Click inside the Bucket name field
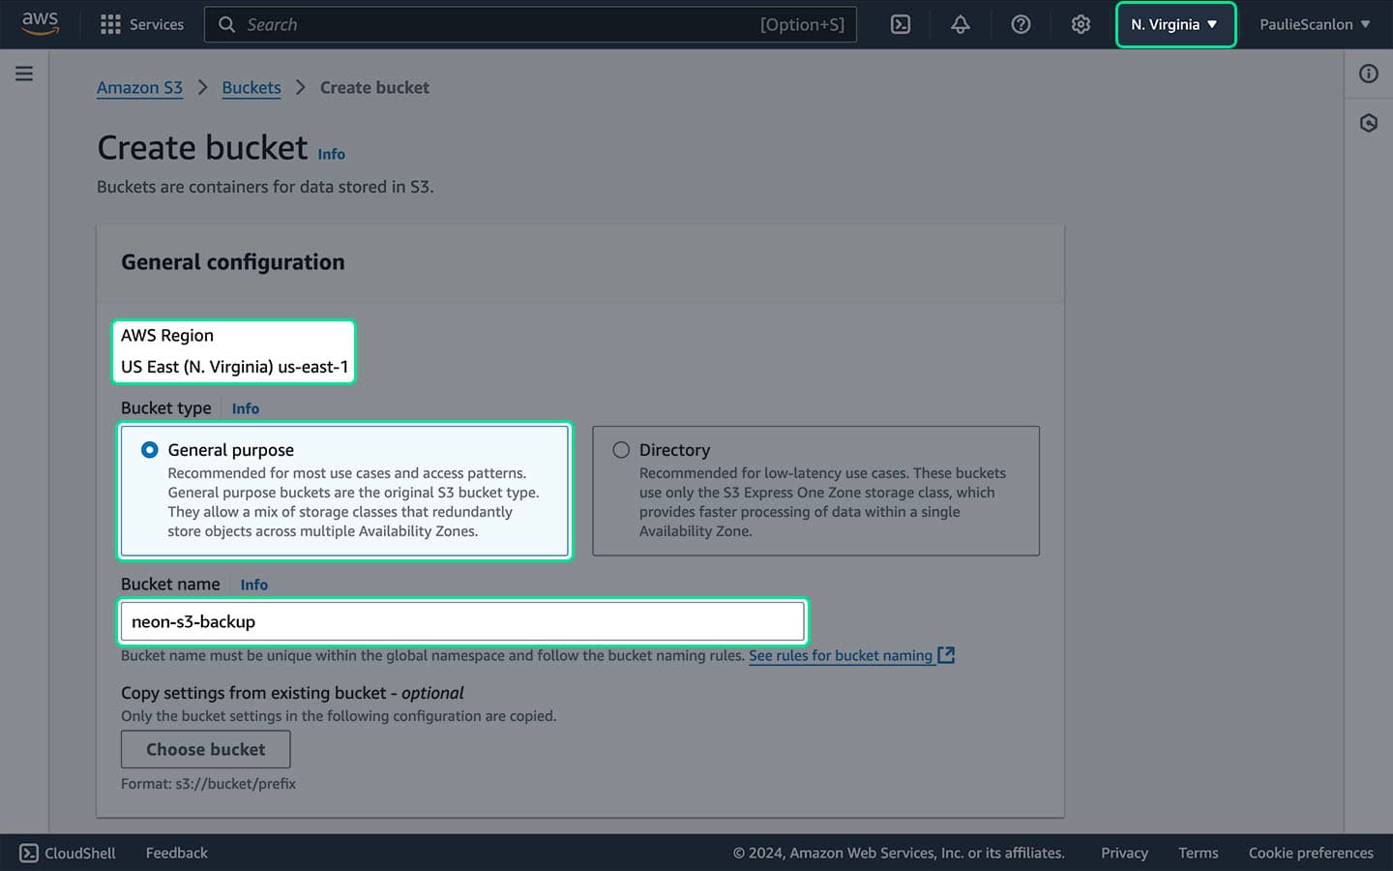This screenshot has width=1393, height=871. [x=461, y=621]
